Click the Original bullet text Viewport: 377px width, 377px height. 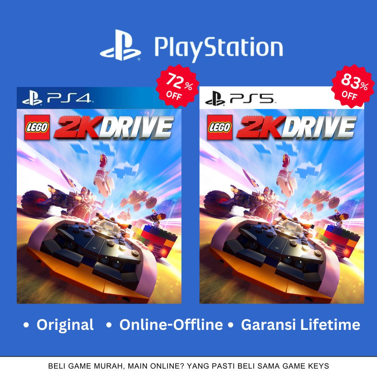click(x=65, y=325)
